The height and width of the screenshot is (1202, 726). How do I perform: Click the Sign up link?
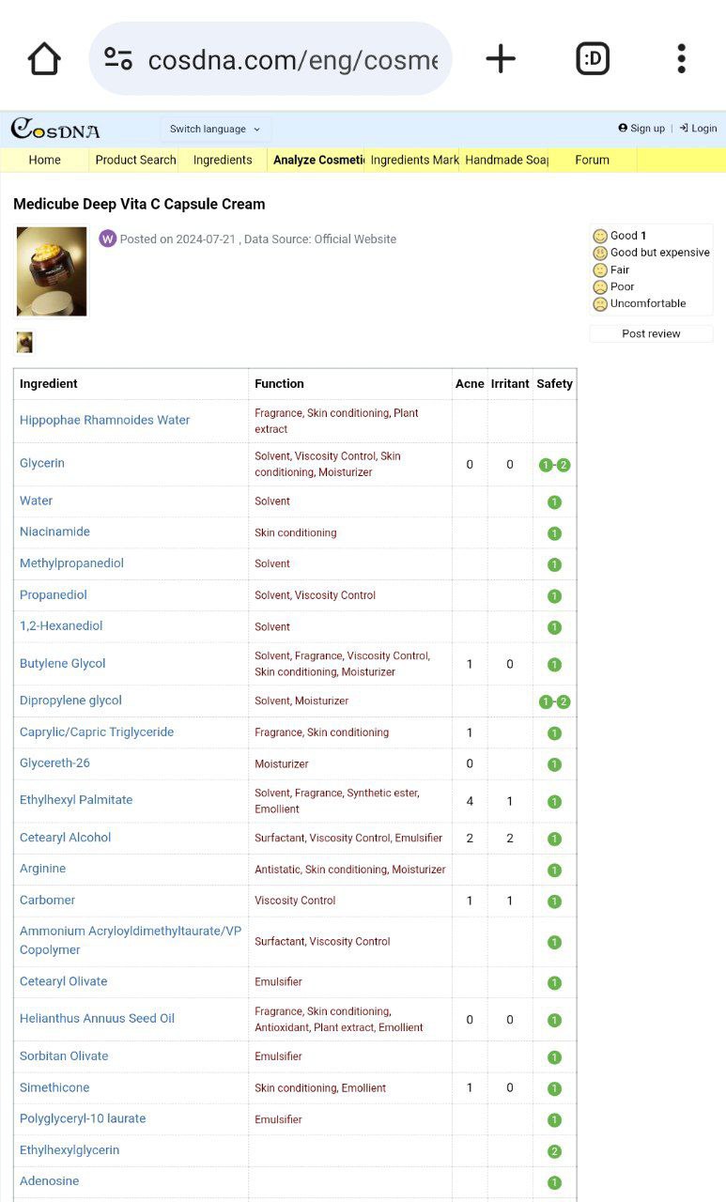(641, 129)
